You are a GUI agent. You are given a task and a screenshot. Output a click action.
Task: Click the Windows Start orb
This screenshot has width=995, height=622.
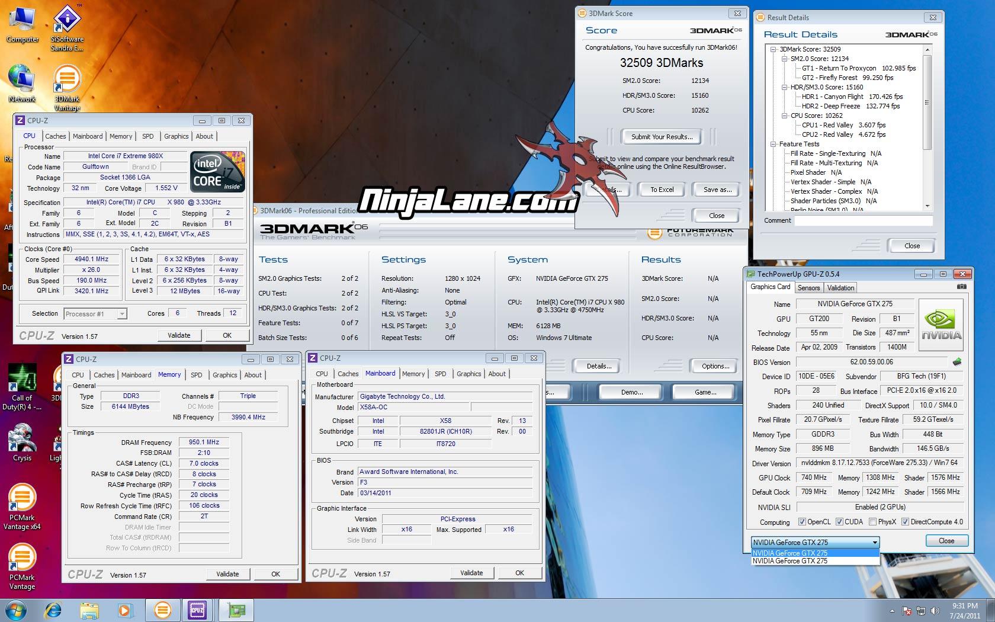[x=15, y=610]
